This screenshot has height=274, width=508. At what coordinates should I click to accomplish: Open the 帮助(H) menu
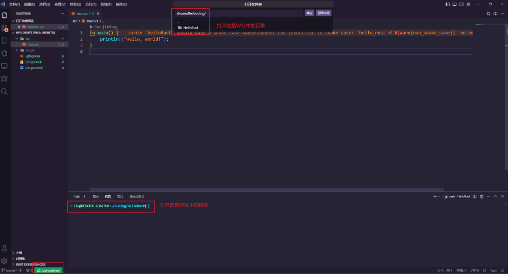pos(121,4)
